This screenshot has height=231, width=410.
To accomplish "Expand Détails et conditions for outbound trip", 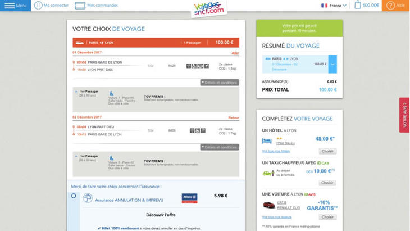I will [x=220, y=82].
